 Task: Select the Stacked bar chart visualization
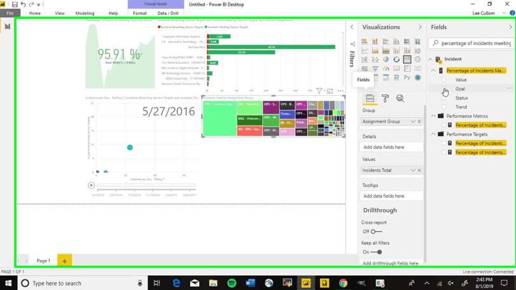coord(365,41)
